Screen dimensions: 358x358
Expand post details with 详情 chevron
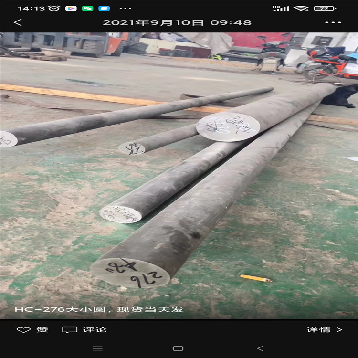pos(324,329)
